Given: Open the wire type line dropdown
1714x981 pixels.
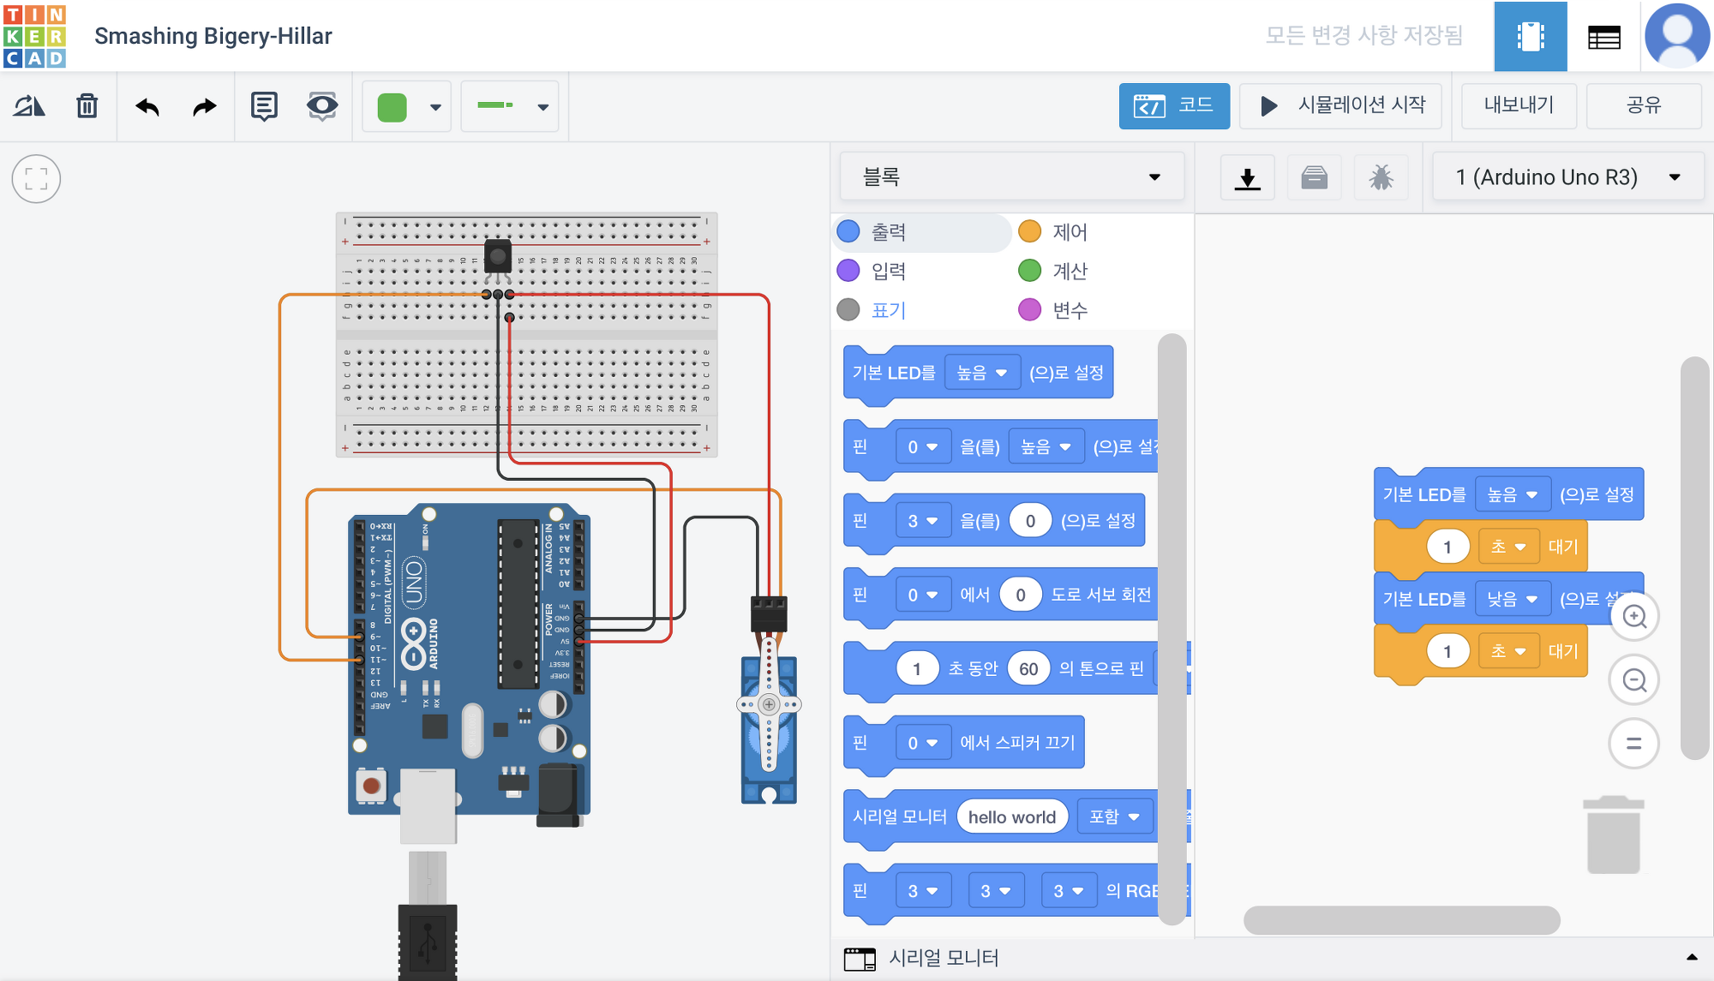Looking at the screenshot, I should (x=511, y=106).
